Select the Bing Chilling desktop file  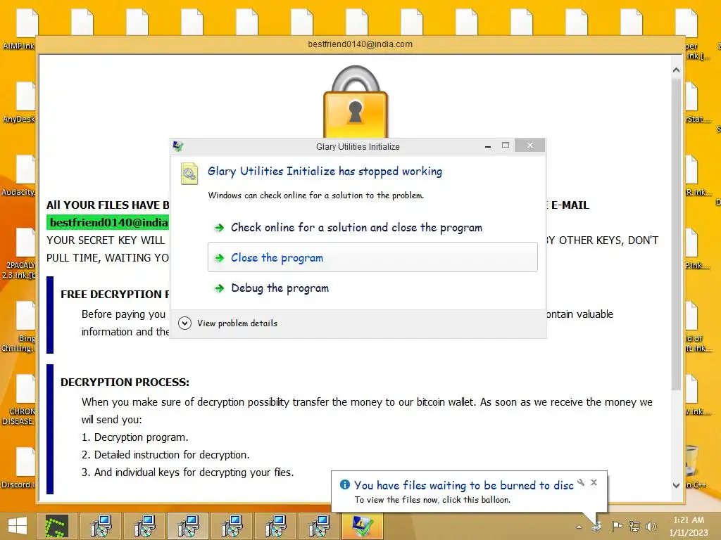19,327
